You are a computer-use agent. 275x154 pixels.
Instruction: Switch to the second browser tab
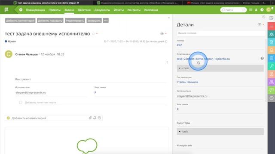point(137,3)
